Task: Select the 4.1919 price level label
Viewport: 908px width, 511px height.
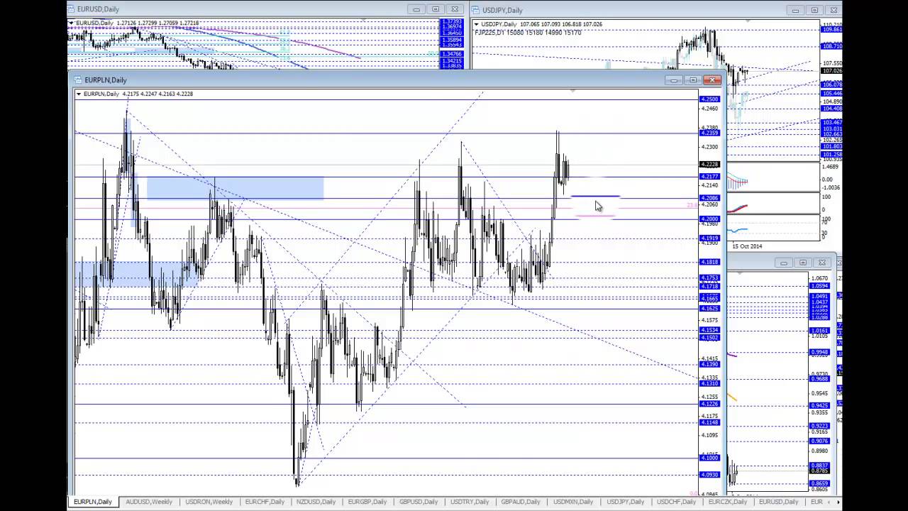Action: coord(709,238)
